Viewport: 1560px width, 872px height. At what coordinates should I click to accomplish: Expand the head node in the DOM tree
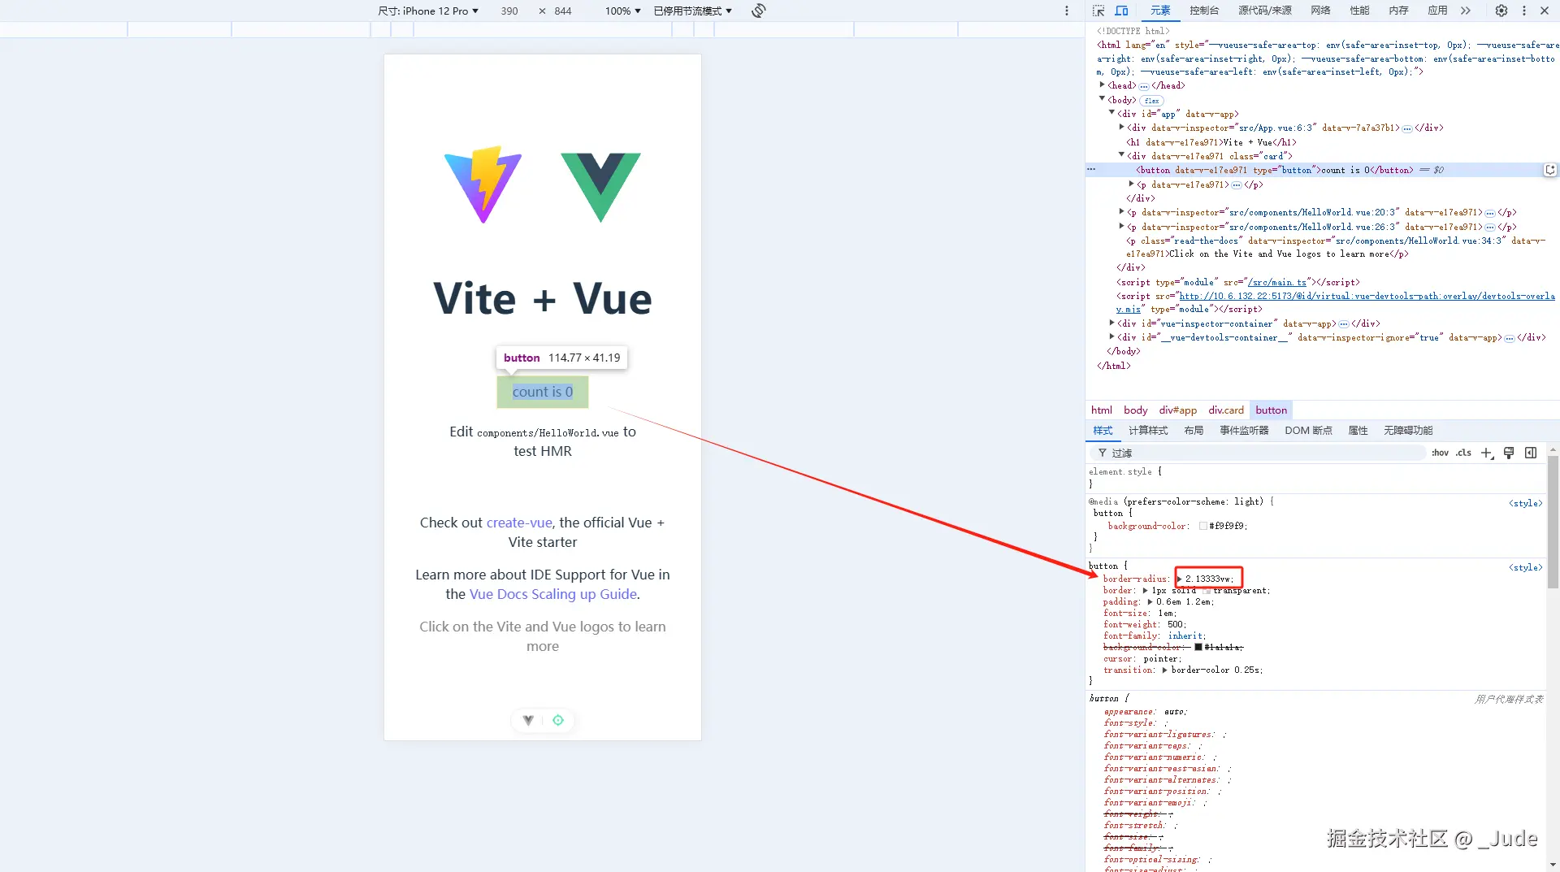click(1103, 85)
